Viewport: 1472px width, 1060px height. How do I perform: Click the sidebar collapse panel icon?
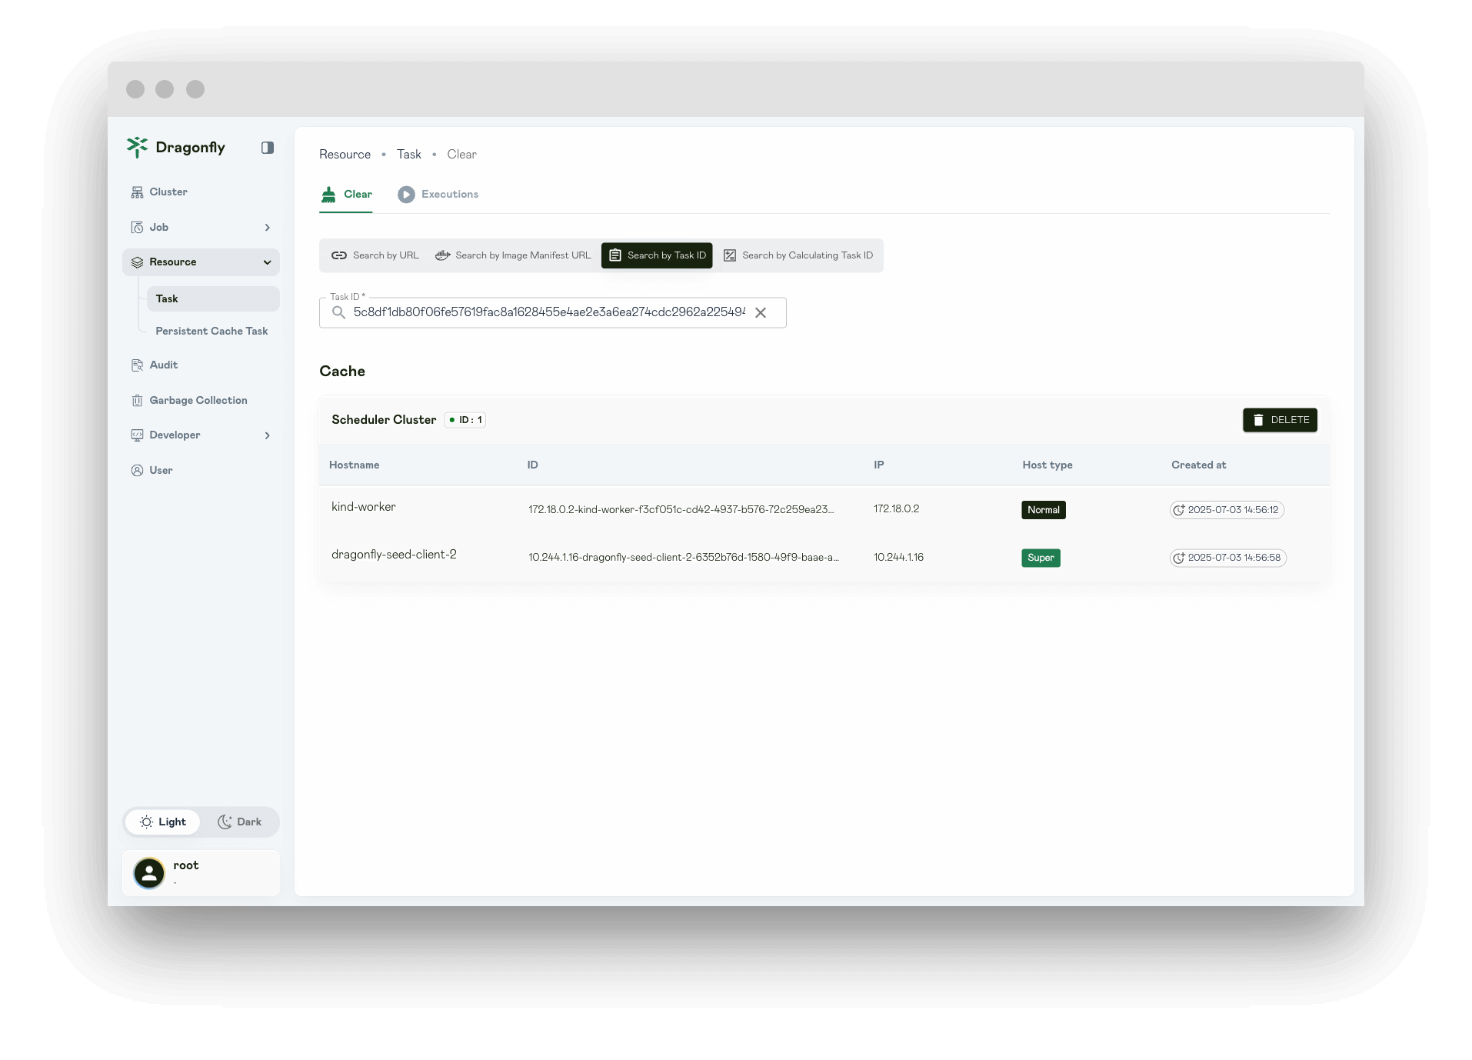(267, 147)
